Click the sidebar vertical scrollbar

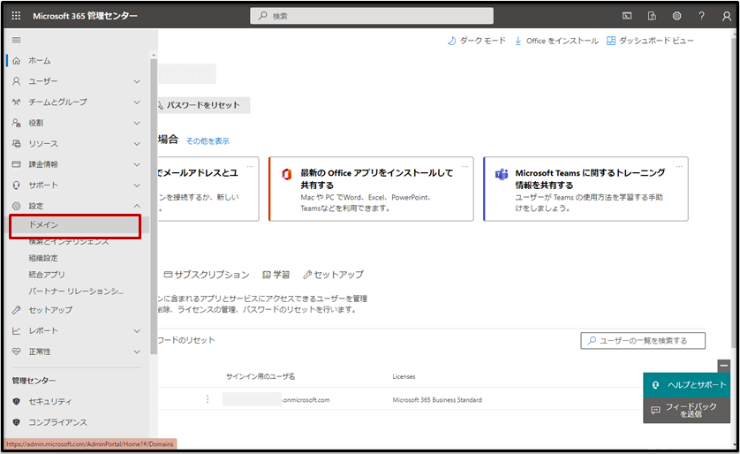click(x=154, y=208)
